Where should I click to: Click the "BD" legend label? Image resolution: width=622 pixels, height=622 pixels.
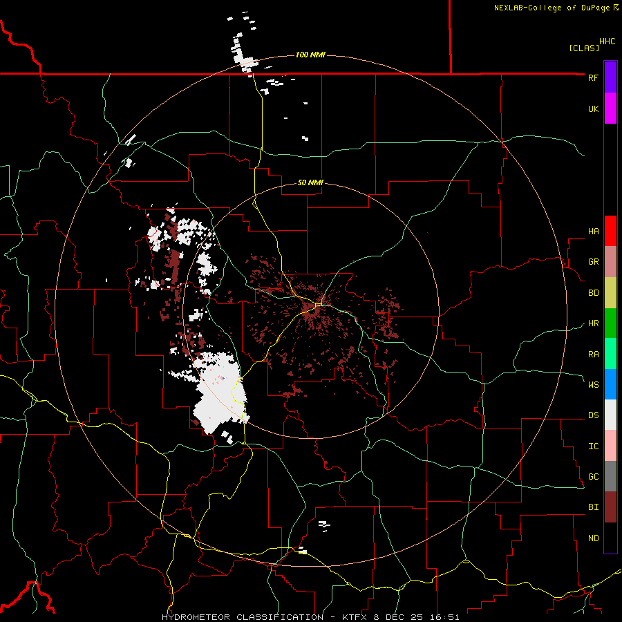pos(593,293)
